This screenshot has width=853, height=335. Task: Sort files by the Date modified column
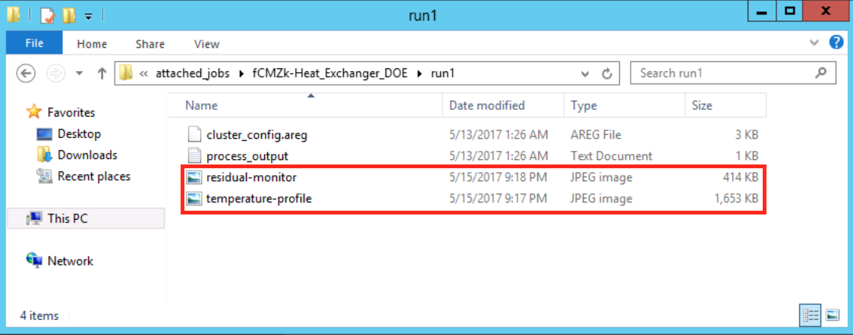click(486, 105)
